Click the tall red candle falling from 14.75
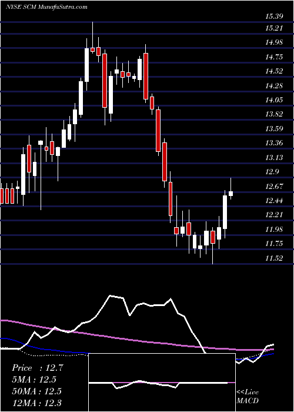This screenshot has width=294, height=412. pyautogui.click(x=146, y=76)
